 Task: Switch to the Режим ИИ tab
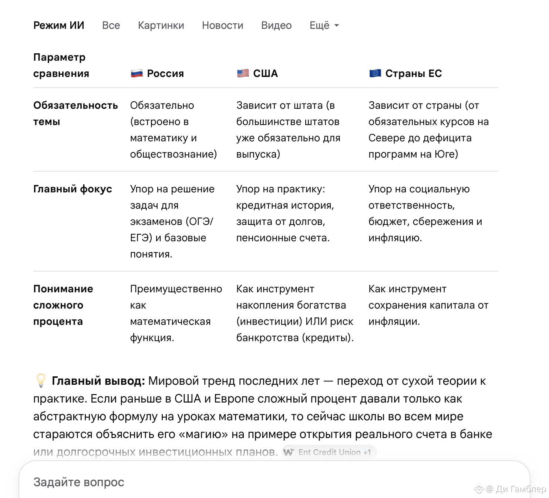point(59,25)
